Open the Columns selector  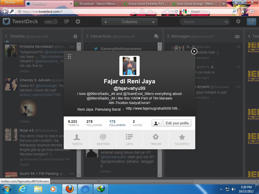tap(129, 22)
